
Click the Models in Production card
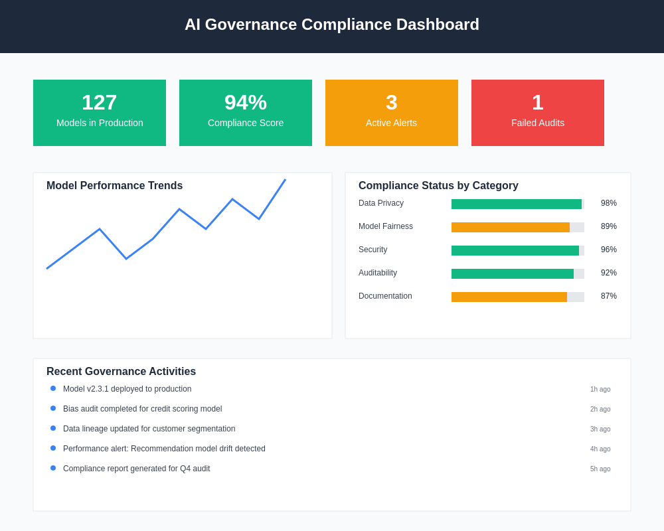point(100,113)
